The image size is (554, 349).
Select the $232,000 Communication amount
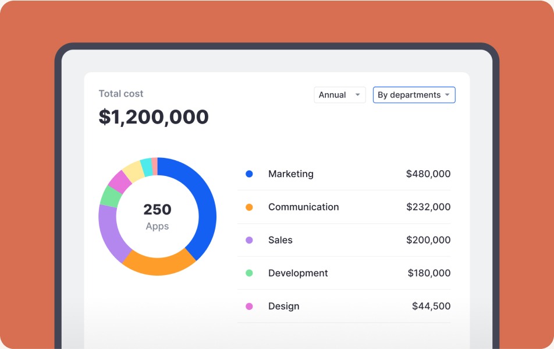tap(428, 207)
